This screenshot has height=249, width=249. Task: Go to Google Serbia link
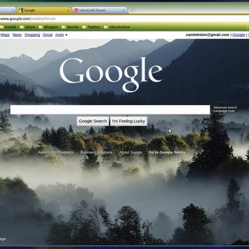pos(167,153)
